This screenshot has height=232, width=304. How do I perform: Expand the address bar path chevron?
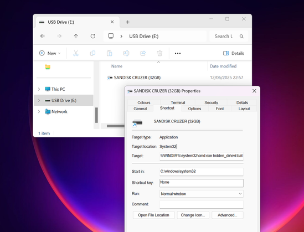pos(121,36)
